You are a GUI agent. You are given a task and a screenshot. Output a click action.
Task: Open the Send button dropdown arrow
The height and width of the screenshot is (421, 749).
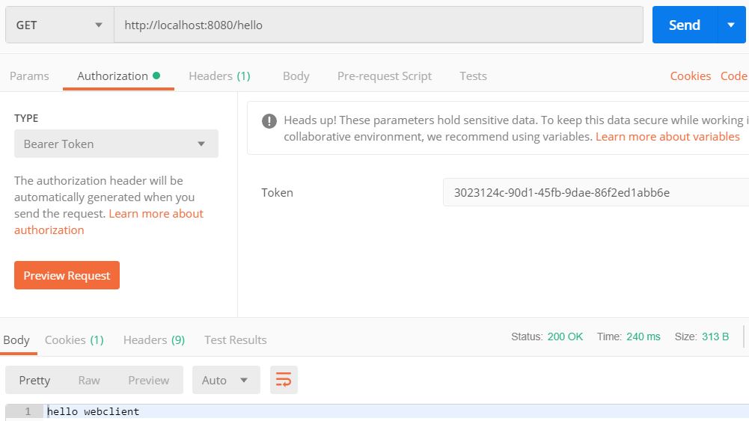point(731,25)
